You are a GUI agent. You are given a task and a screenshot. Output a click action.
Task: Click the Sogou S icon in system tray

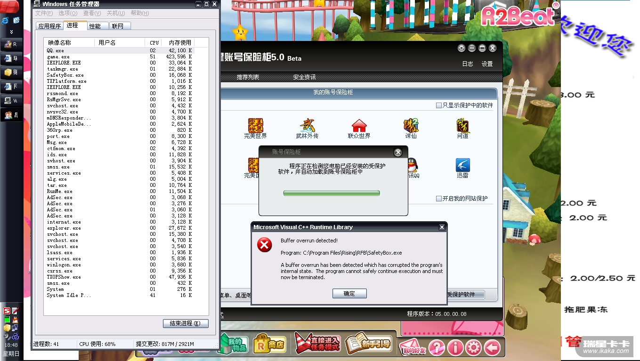coord(7,311)
